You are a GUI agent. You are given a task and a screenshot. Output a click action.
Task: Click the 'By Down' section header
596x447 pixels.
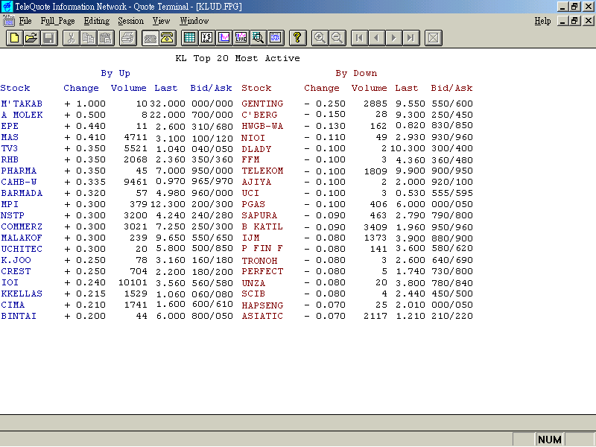pyautogui.click(x=356, y=73)
